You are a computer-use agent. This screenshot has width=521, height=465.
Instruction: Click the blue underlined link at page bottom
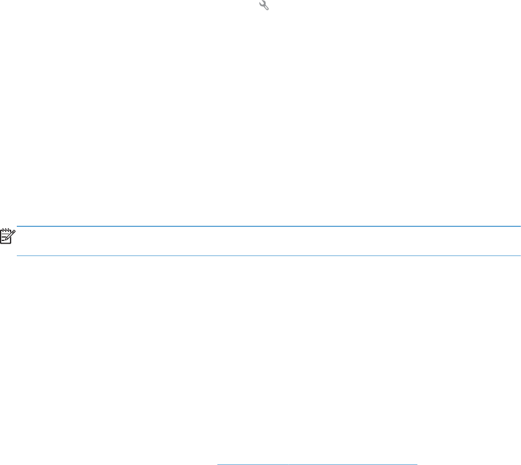click(x=317, y=464)
